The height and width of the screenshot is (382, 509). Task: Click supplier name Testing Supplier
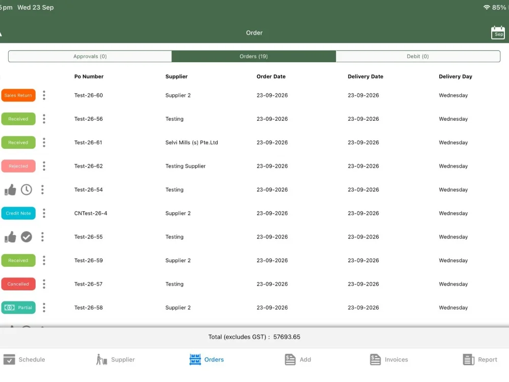(185, 166)
